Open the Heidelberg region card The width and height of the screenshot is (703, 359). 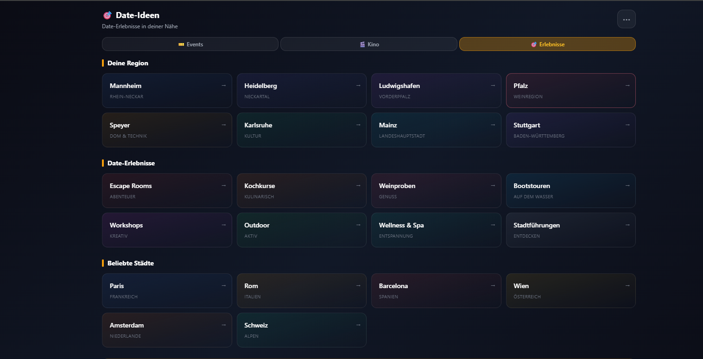302,90
